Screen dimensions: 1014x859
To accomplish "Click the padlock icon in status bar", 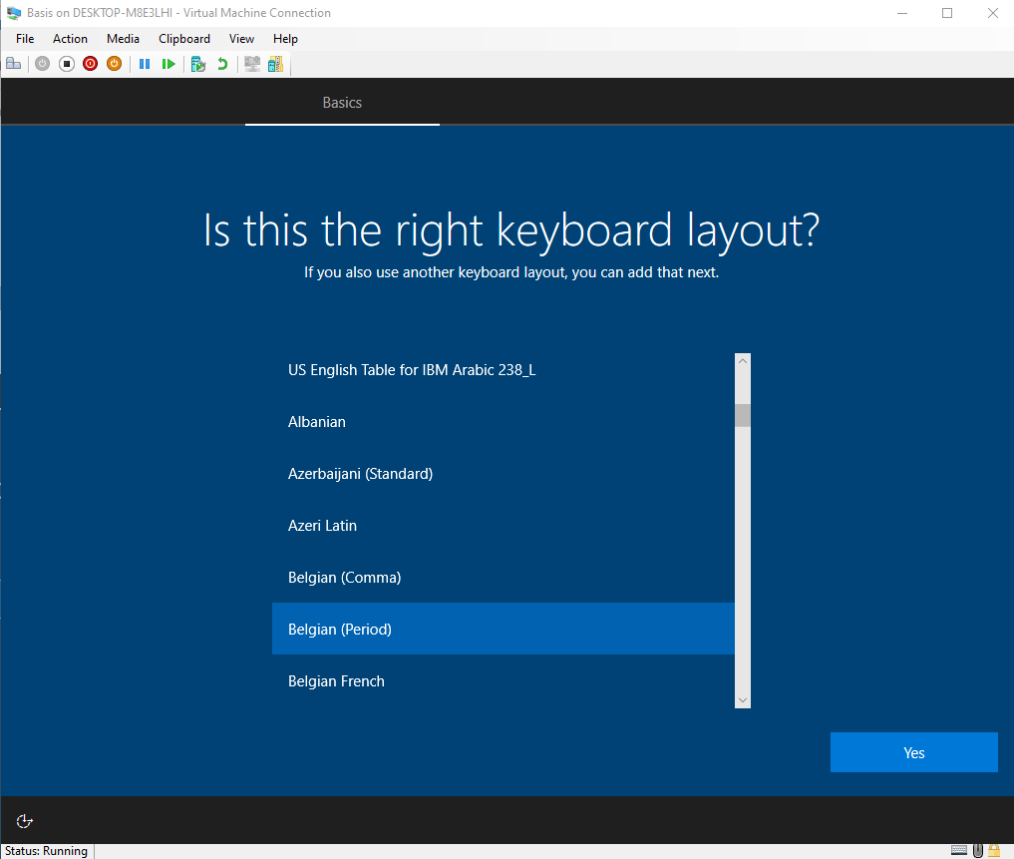I will [994, 850].
